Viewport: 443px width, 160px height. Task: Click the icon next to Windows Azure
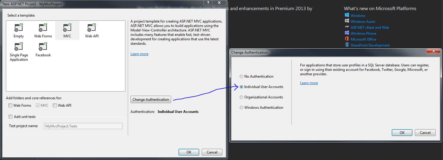tap(347, 21)
